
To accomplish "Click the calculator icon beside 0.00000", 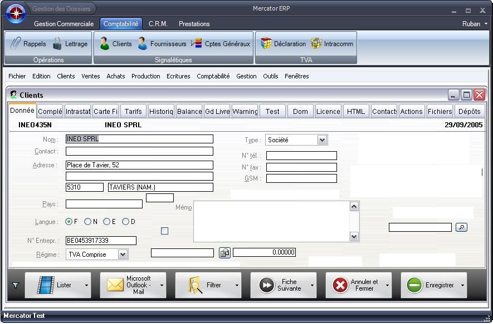I will (x=224, y=253).
